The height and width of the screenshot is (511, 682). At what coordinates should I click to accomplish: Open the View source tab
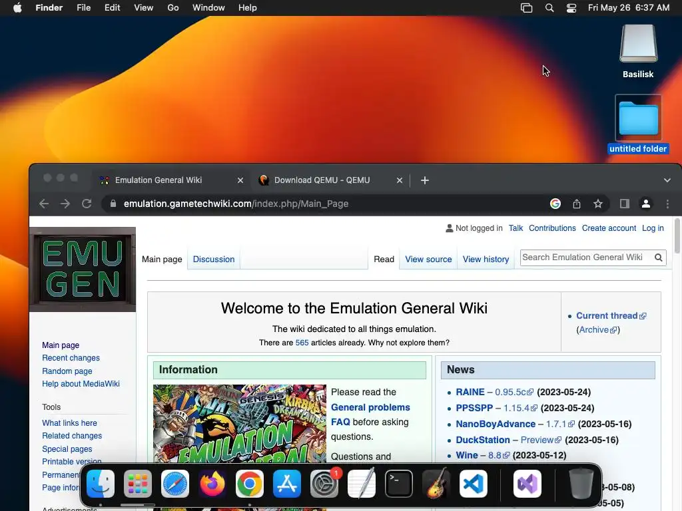point(428,259)
